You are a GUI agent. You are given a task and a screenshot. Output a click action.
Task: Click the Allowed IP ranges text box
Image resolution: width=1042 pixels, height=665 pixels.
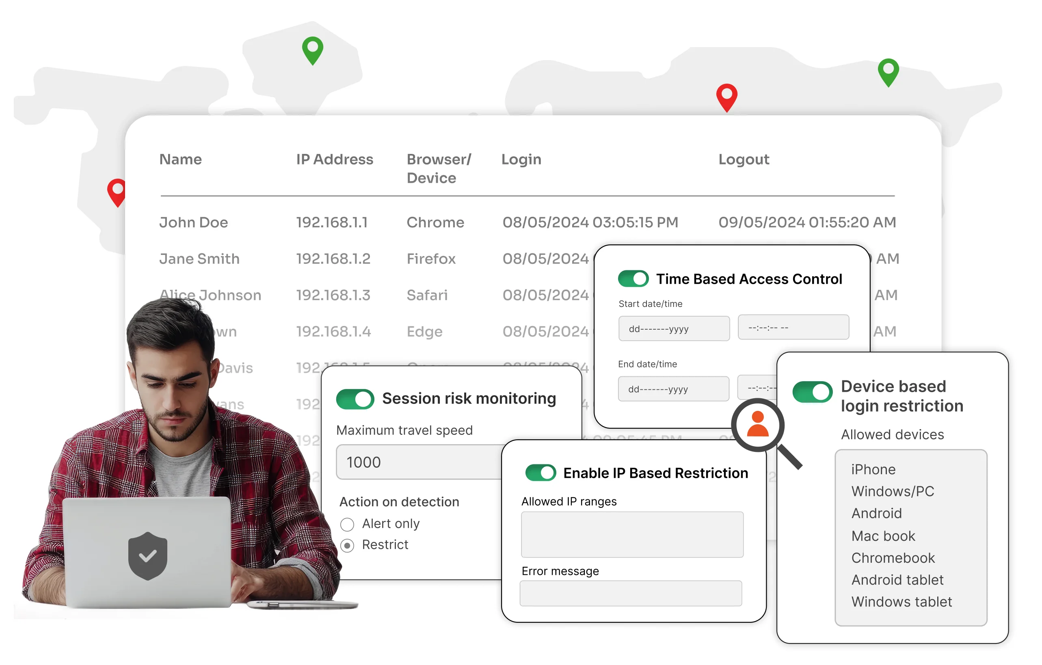(x=632, y=535)
